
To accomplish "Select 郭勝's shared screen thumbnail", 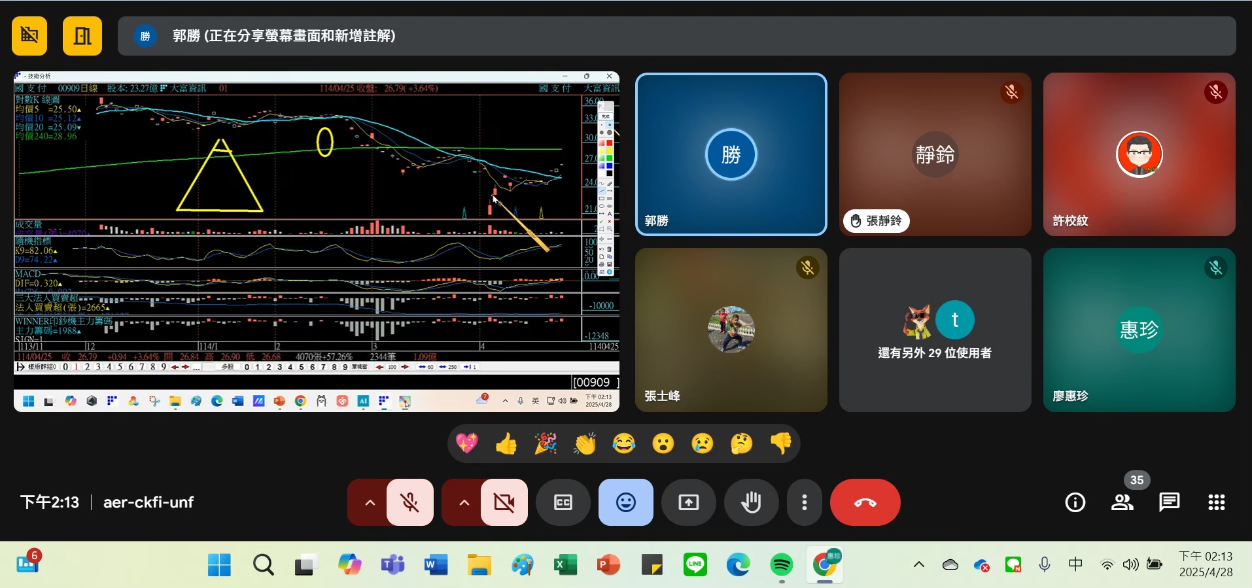I will [x=316, y=241].
